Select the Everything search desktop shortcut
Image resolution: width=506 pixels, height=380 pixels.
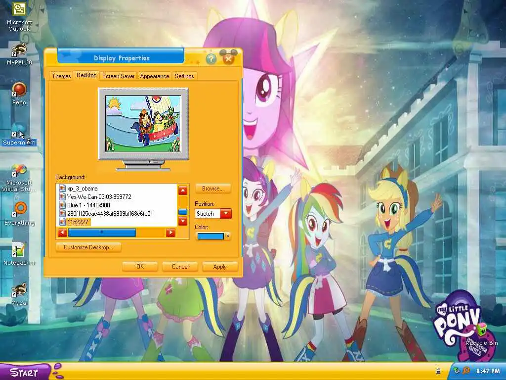(20, 214)
